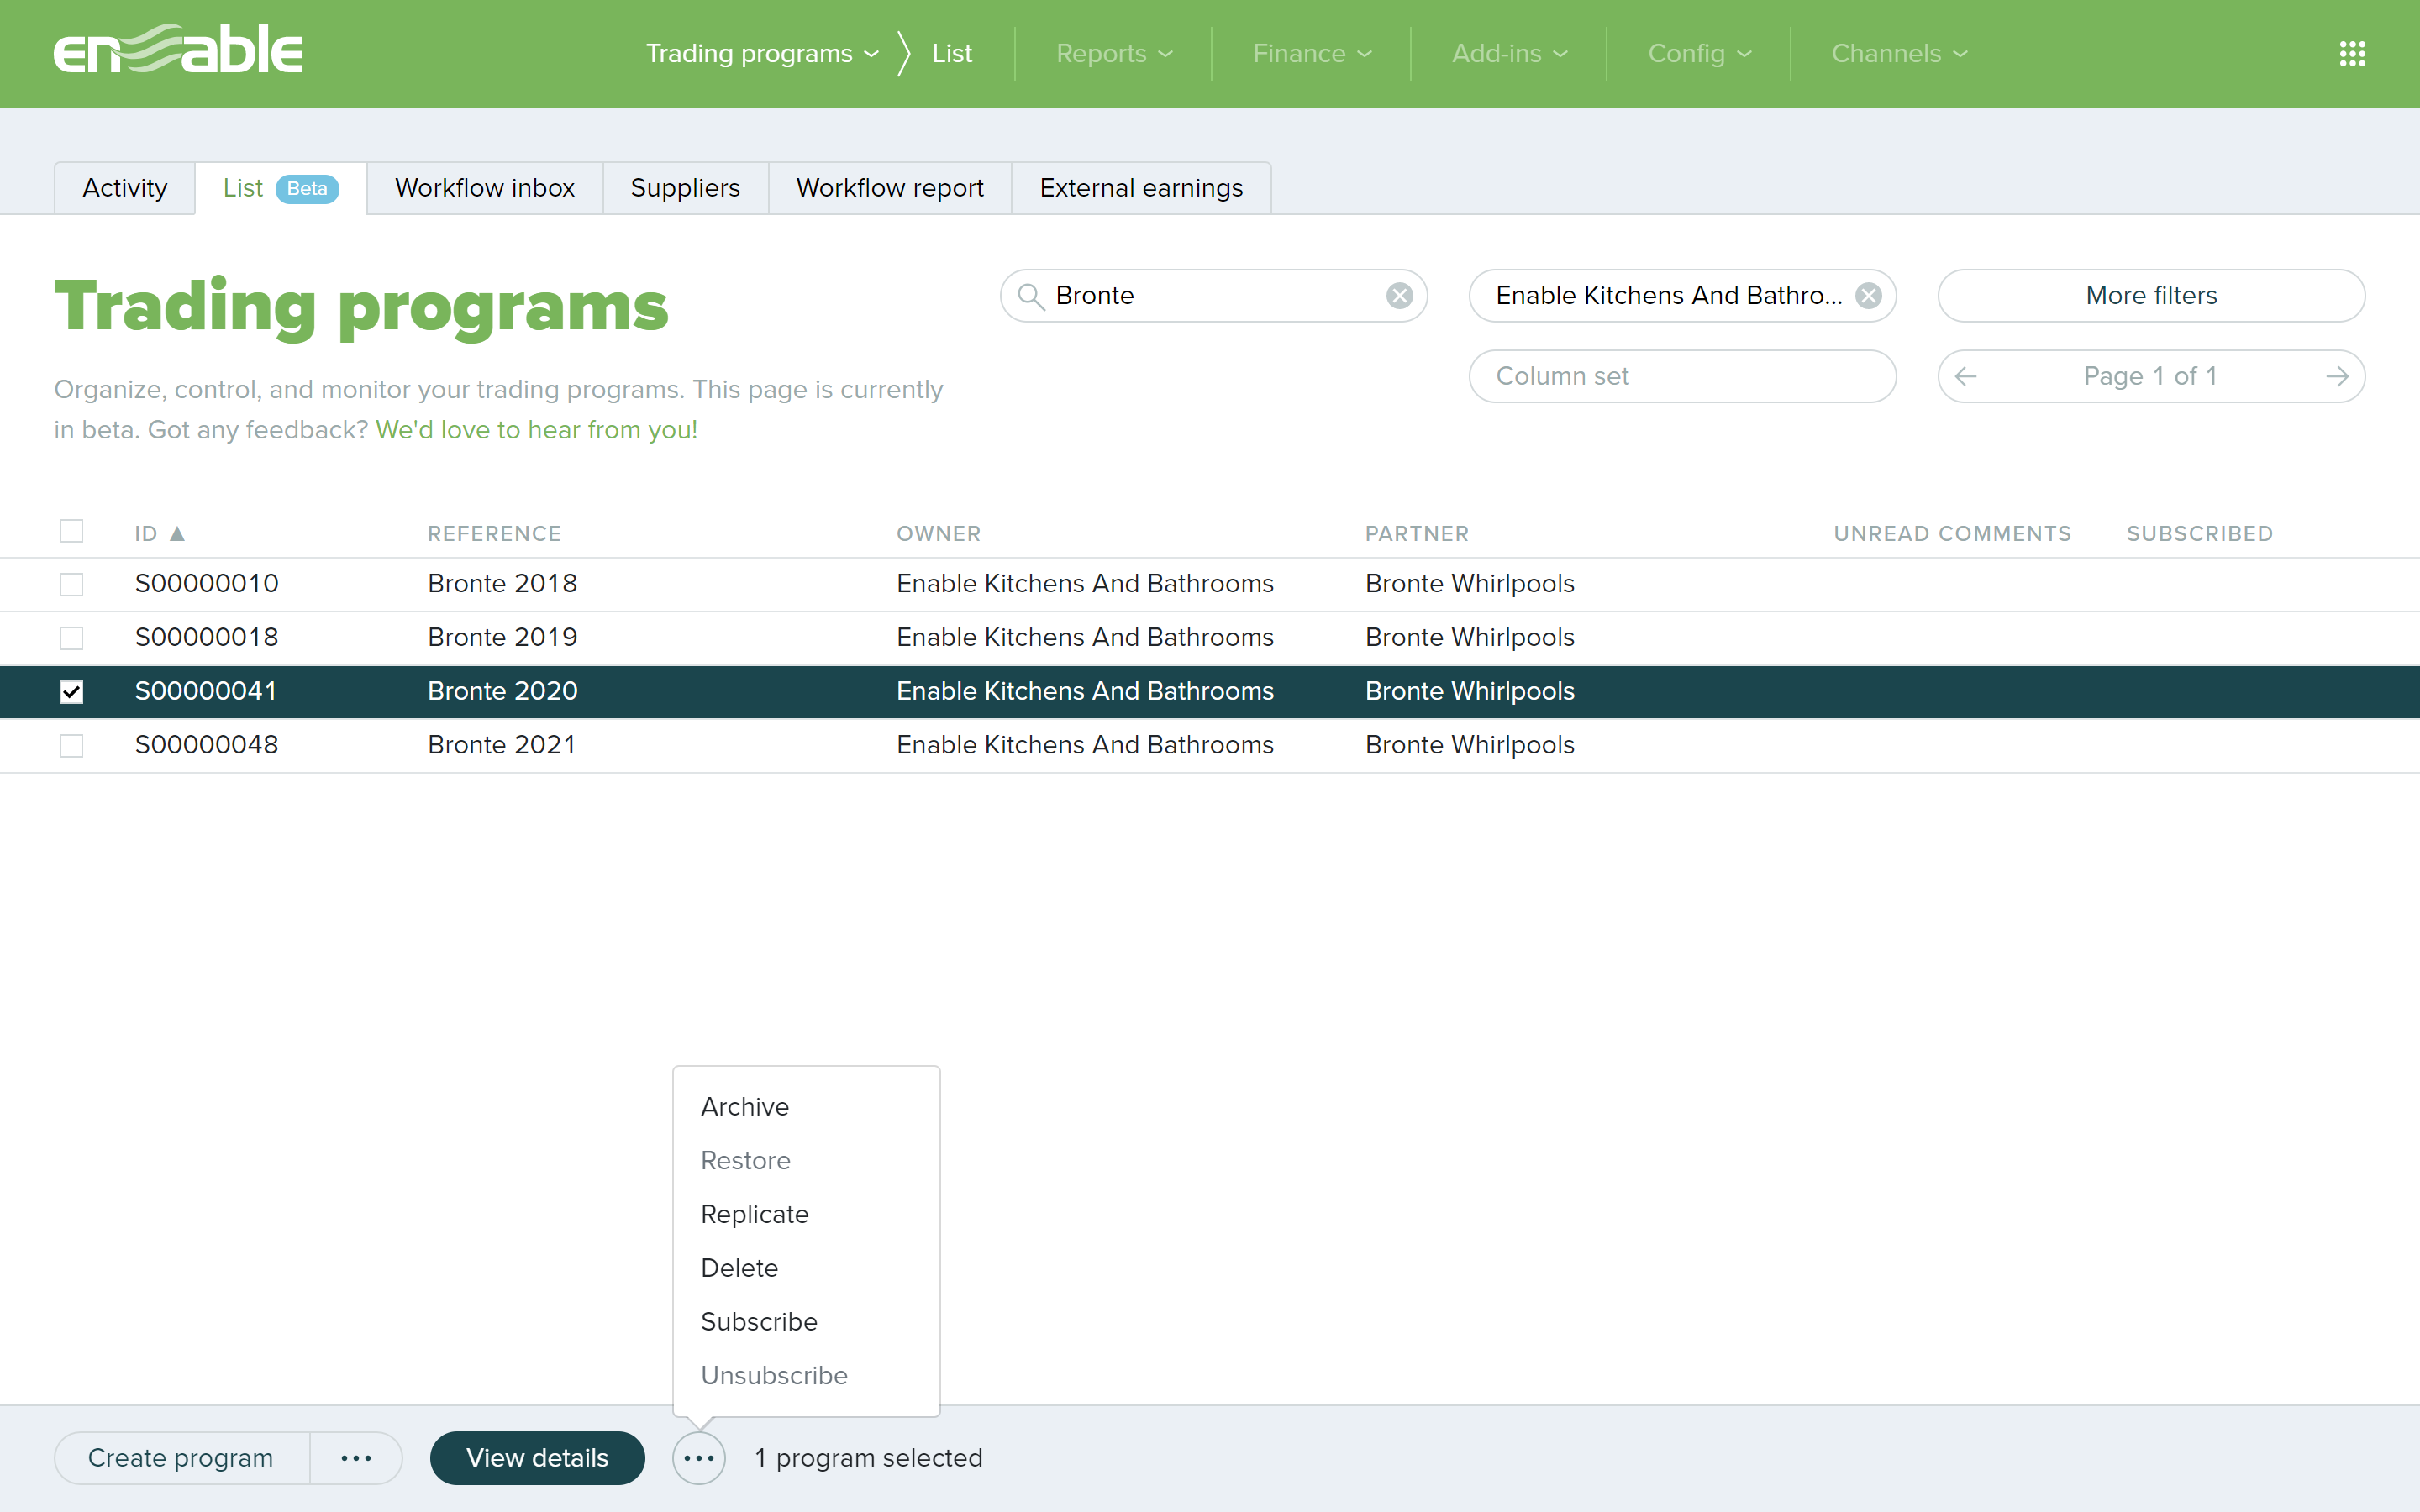Viewport: 2420px width, 1512px height.
Task: Open the More filters panel
Action: (2151, 296)
